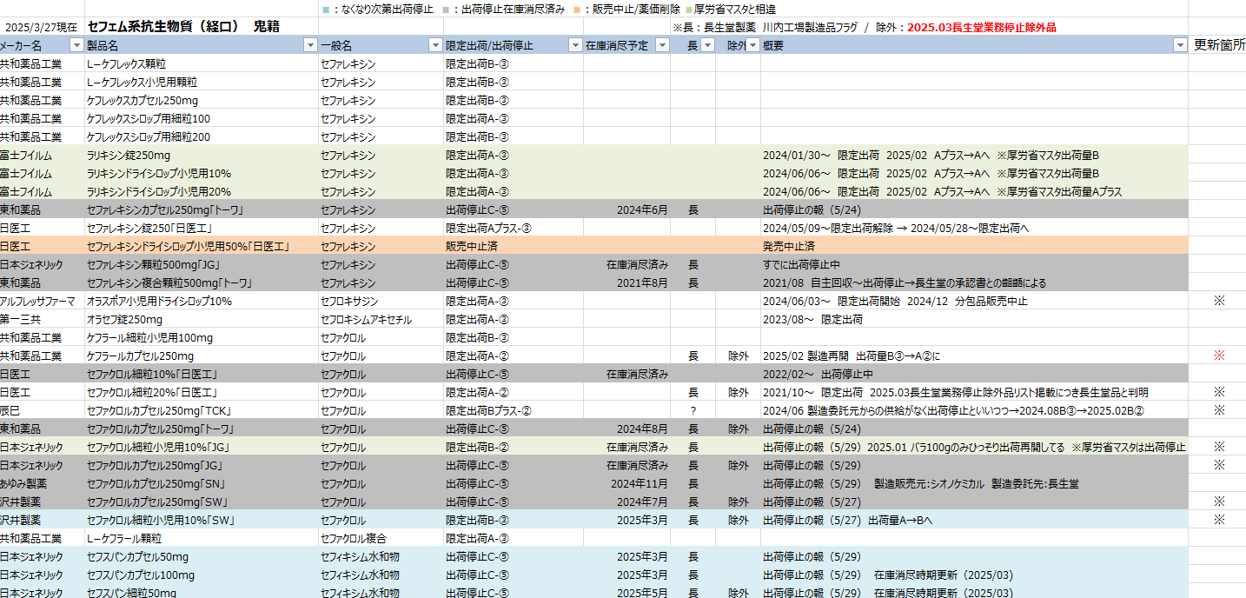Select the 限定出荷Aプラス-③ status cell

point(514,228)
